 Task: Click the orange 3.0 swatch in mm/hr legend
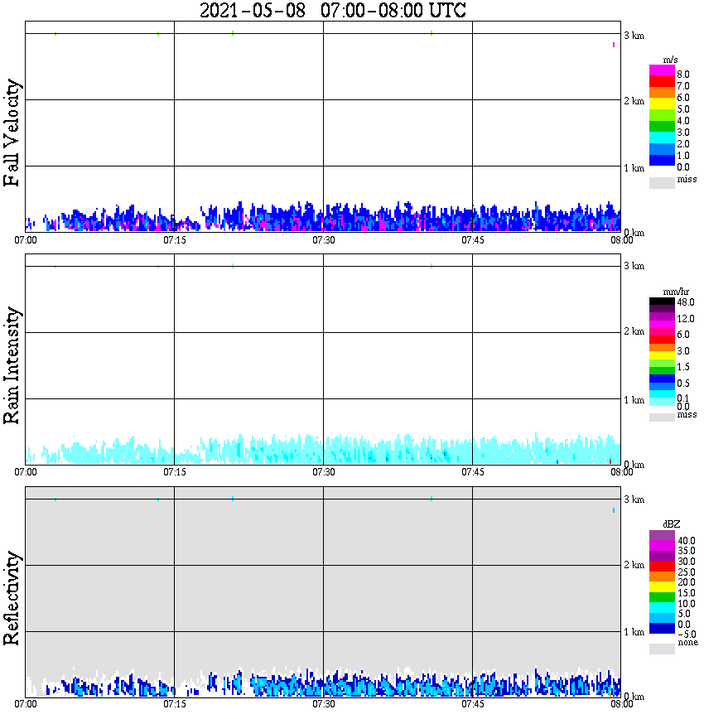662,348
